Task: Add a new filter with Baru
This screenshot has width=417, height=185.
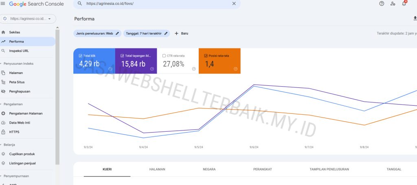Action: tap(181, 33)
